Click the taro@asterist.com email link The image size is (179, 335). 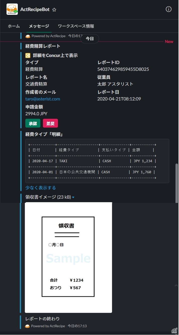43,99
